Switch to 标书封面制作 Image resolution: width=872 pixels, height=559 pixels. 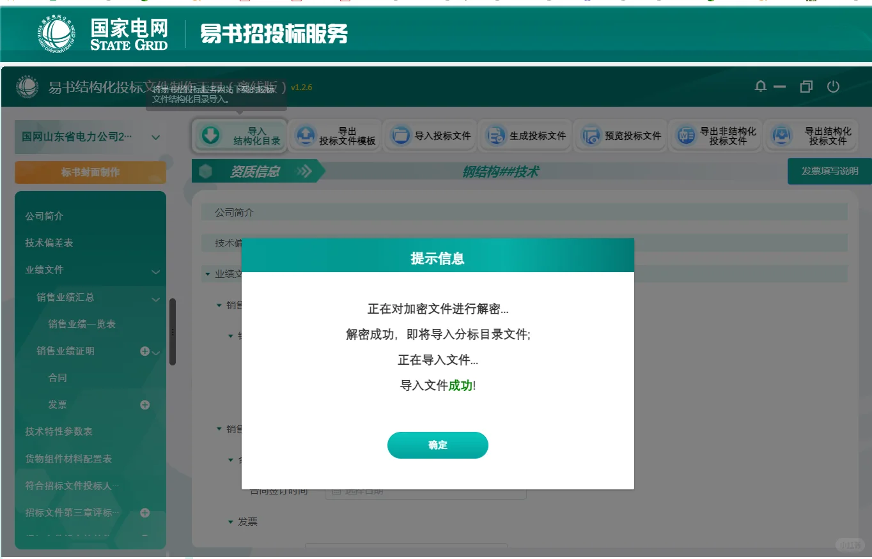90,172
